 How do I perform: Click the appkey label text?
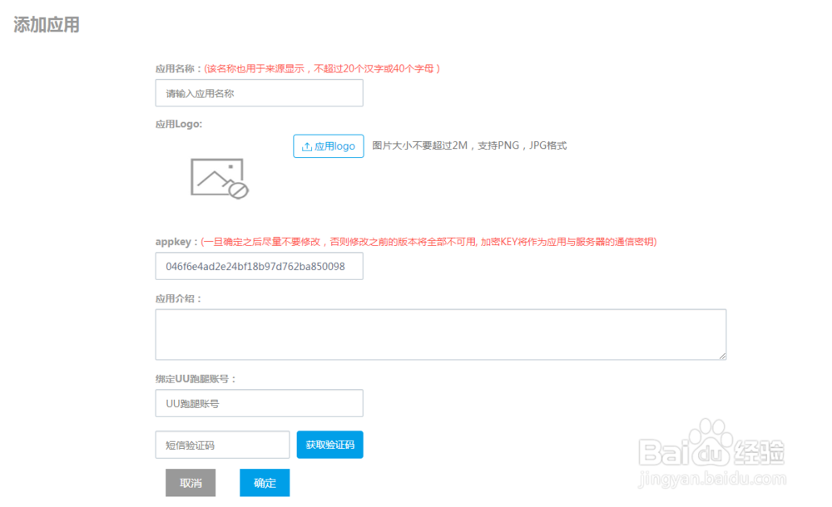click(176, 242)
